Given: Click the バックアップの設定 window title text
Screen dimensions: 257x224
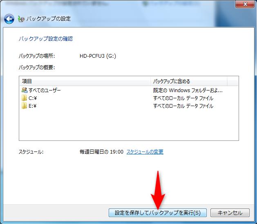Looking at the screenshot, I should [x=49, y=19].
